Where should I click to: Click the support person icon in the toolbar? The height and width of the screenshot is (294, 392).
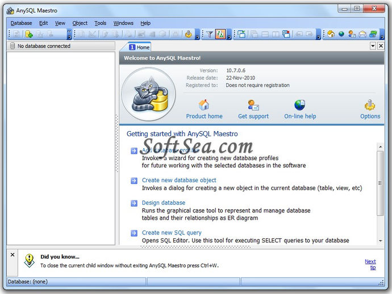352,34
